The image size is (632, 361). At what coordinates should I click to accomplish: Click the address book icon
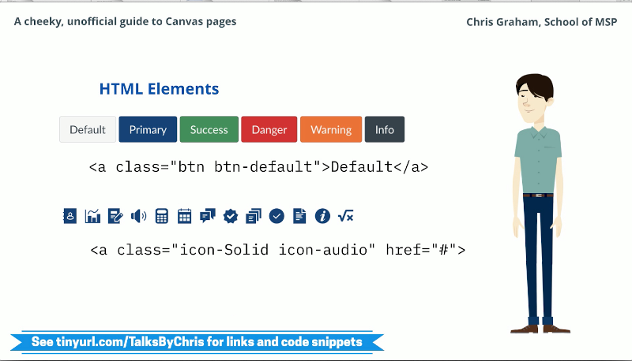tap(70, 215)
